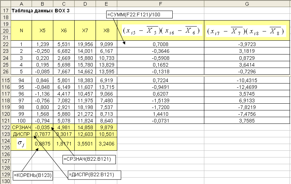Viewport: 291px width, 184px height.
Task: Select column A header
Action: 21,4
